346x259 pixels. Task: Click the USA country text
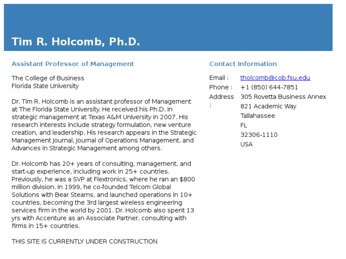pos(247,144)
